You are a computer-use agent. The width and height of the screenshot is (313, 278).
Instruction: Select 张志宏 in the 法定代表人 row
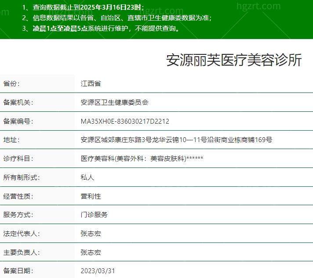[x=91, y=233]
